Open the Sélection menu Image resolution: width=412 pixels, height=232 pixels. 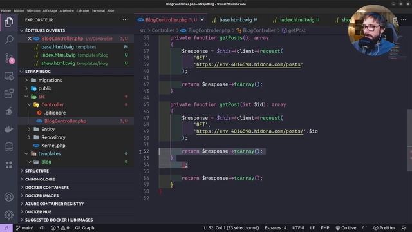pyautogui.click(x=33, y=11)
